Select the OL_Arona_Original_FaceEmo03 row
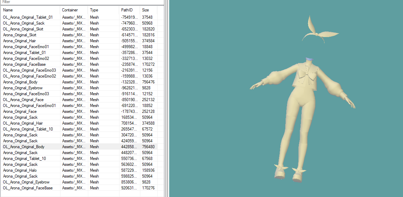This screenshot has width=403, height=197. pyautogui.click(x=79, y=70)
